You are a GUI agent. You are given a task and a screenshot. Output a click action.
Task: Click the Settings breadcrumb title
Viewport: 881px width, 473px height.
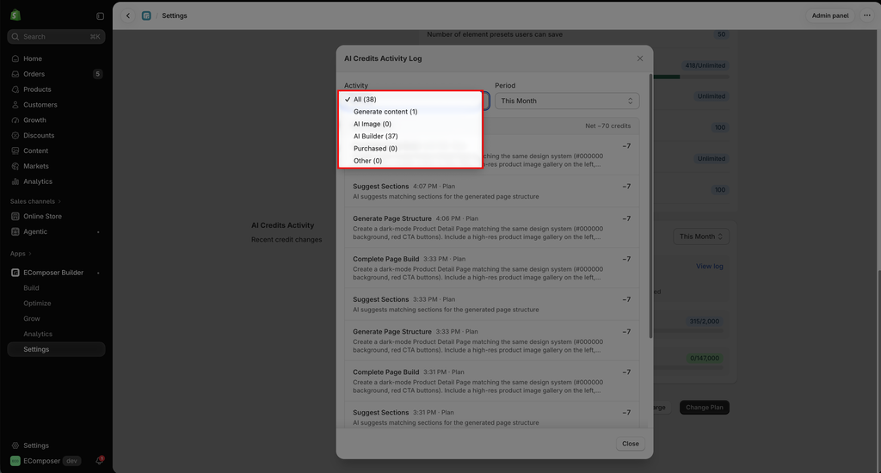tap(174, 15)
